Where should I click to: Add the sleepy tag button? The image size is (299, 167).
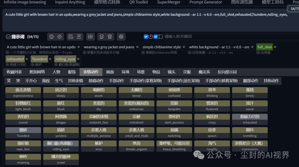coord(61,93)
